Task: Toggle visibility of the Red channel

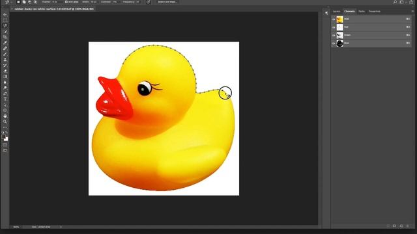Action: [x=334, y=27]
